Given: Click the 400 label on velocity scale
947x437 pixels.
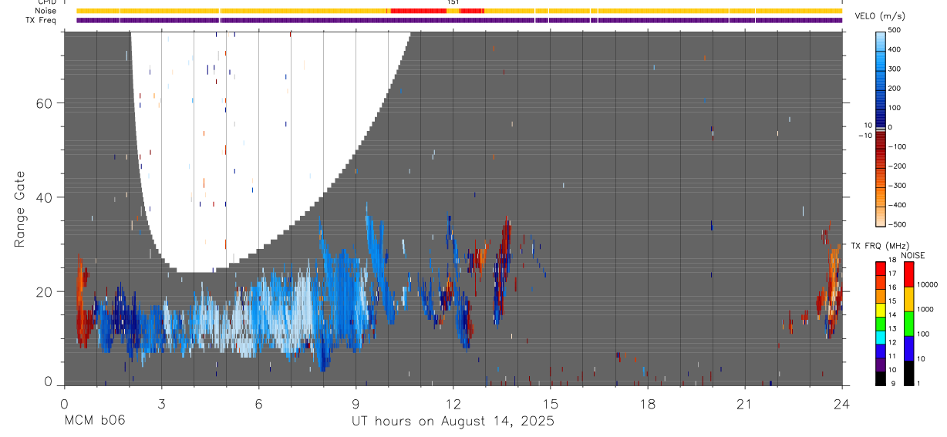Looking at the screenshot, I should pos(894,49).
